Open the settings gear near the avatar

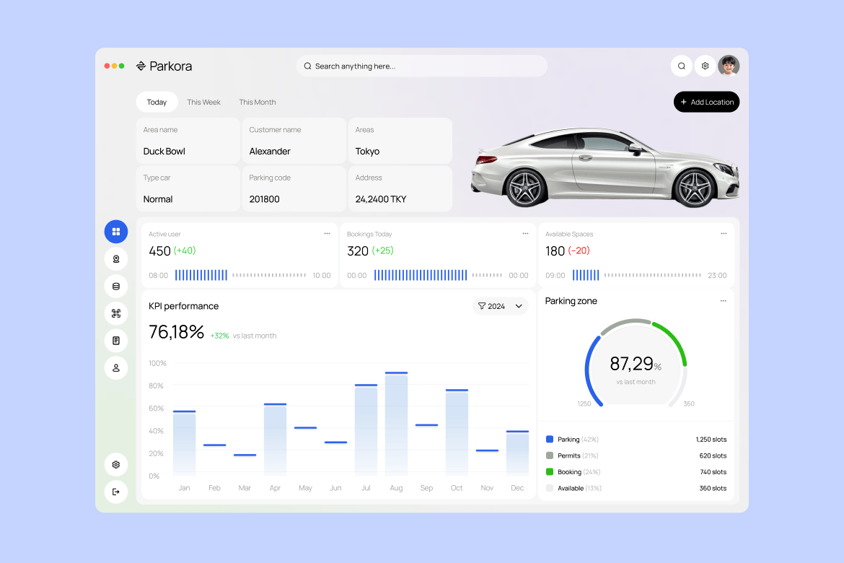pos(705,66)
